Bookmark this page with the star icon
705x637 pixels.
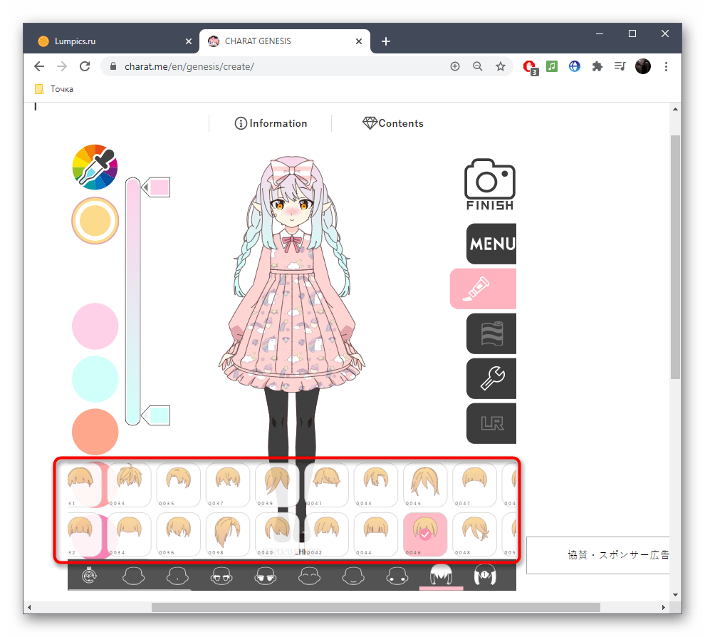pyautogui.click(x=501, y=66)
